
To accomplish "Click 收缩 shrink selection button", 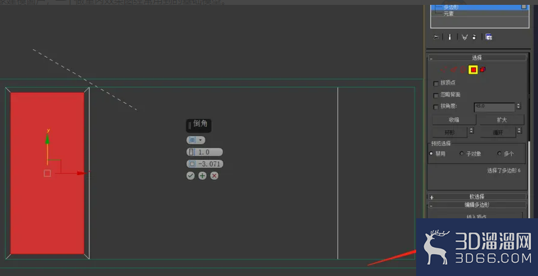I will (454, 120).
